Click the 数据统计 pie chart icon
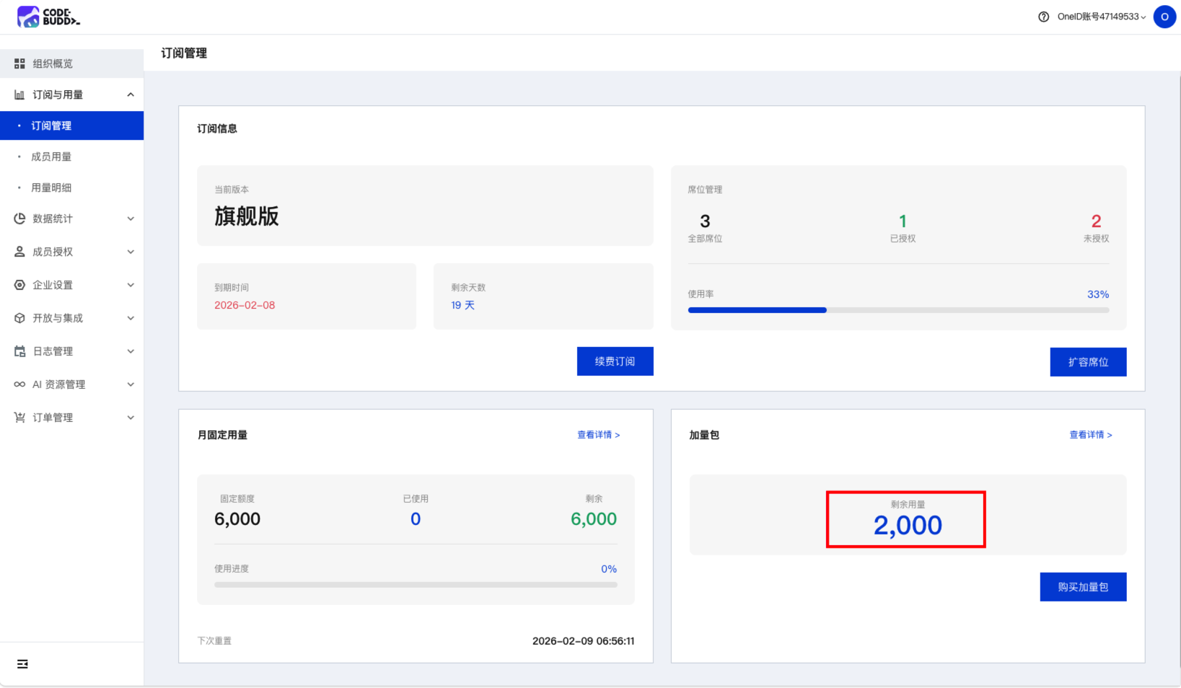Image resolution: width=1181 pixels, height=688 pixels. (19, 219)
